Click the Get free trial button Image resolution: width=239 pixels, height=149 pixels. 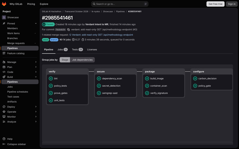(x=215, y=4)
